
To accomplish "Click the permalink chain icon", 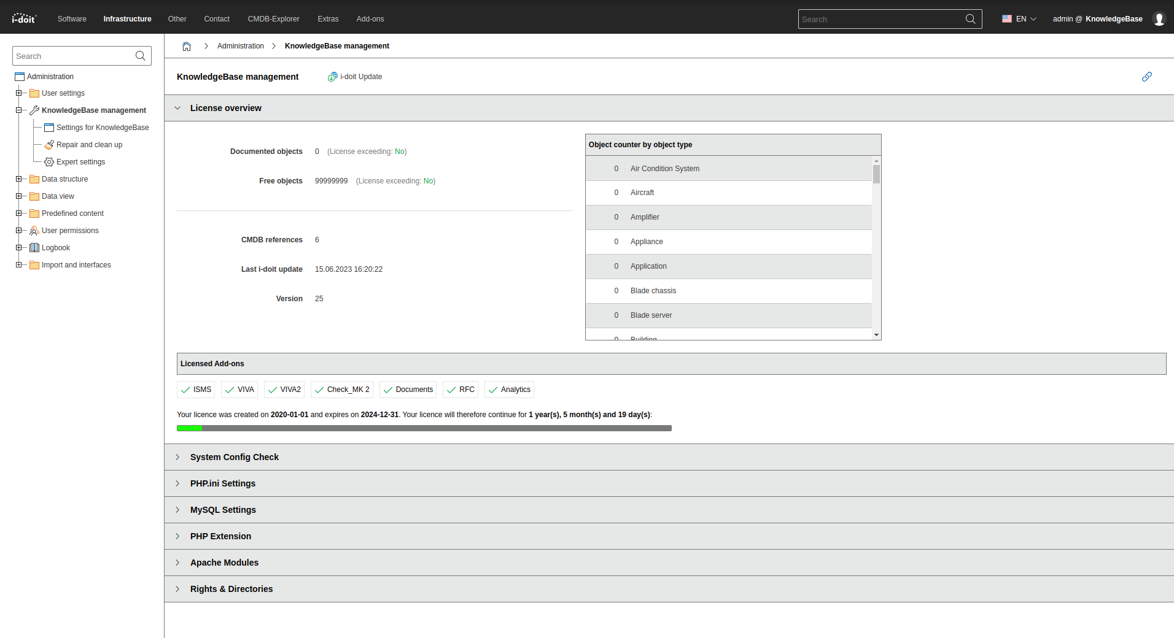I will (x=1147, y=77).
